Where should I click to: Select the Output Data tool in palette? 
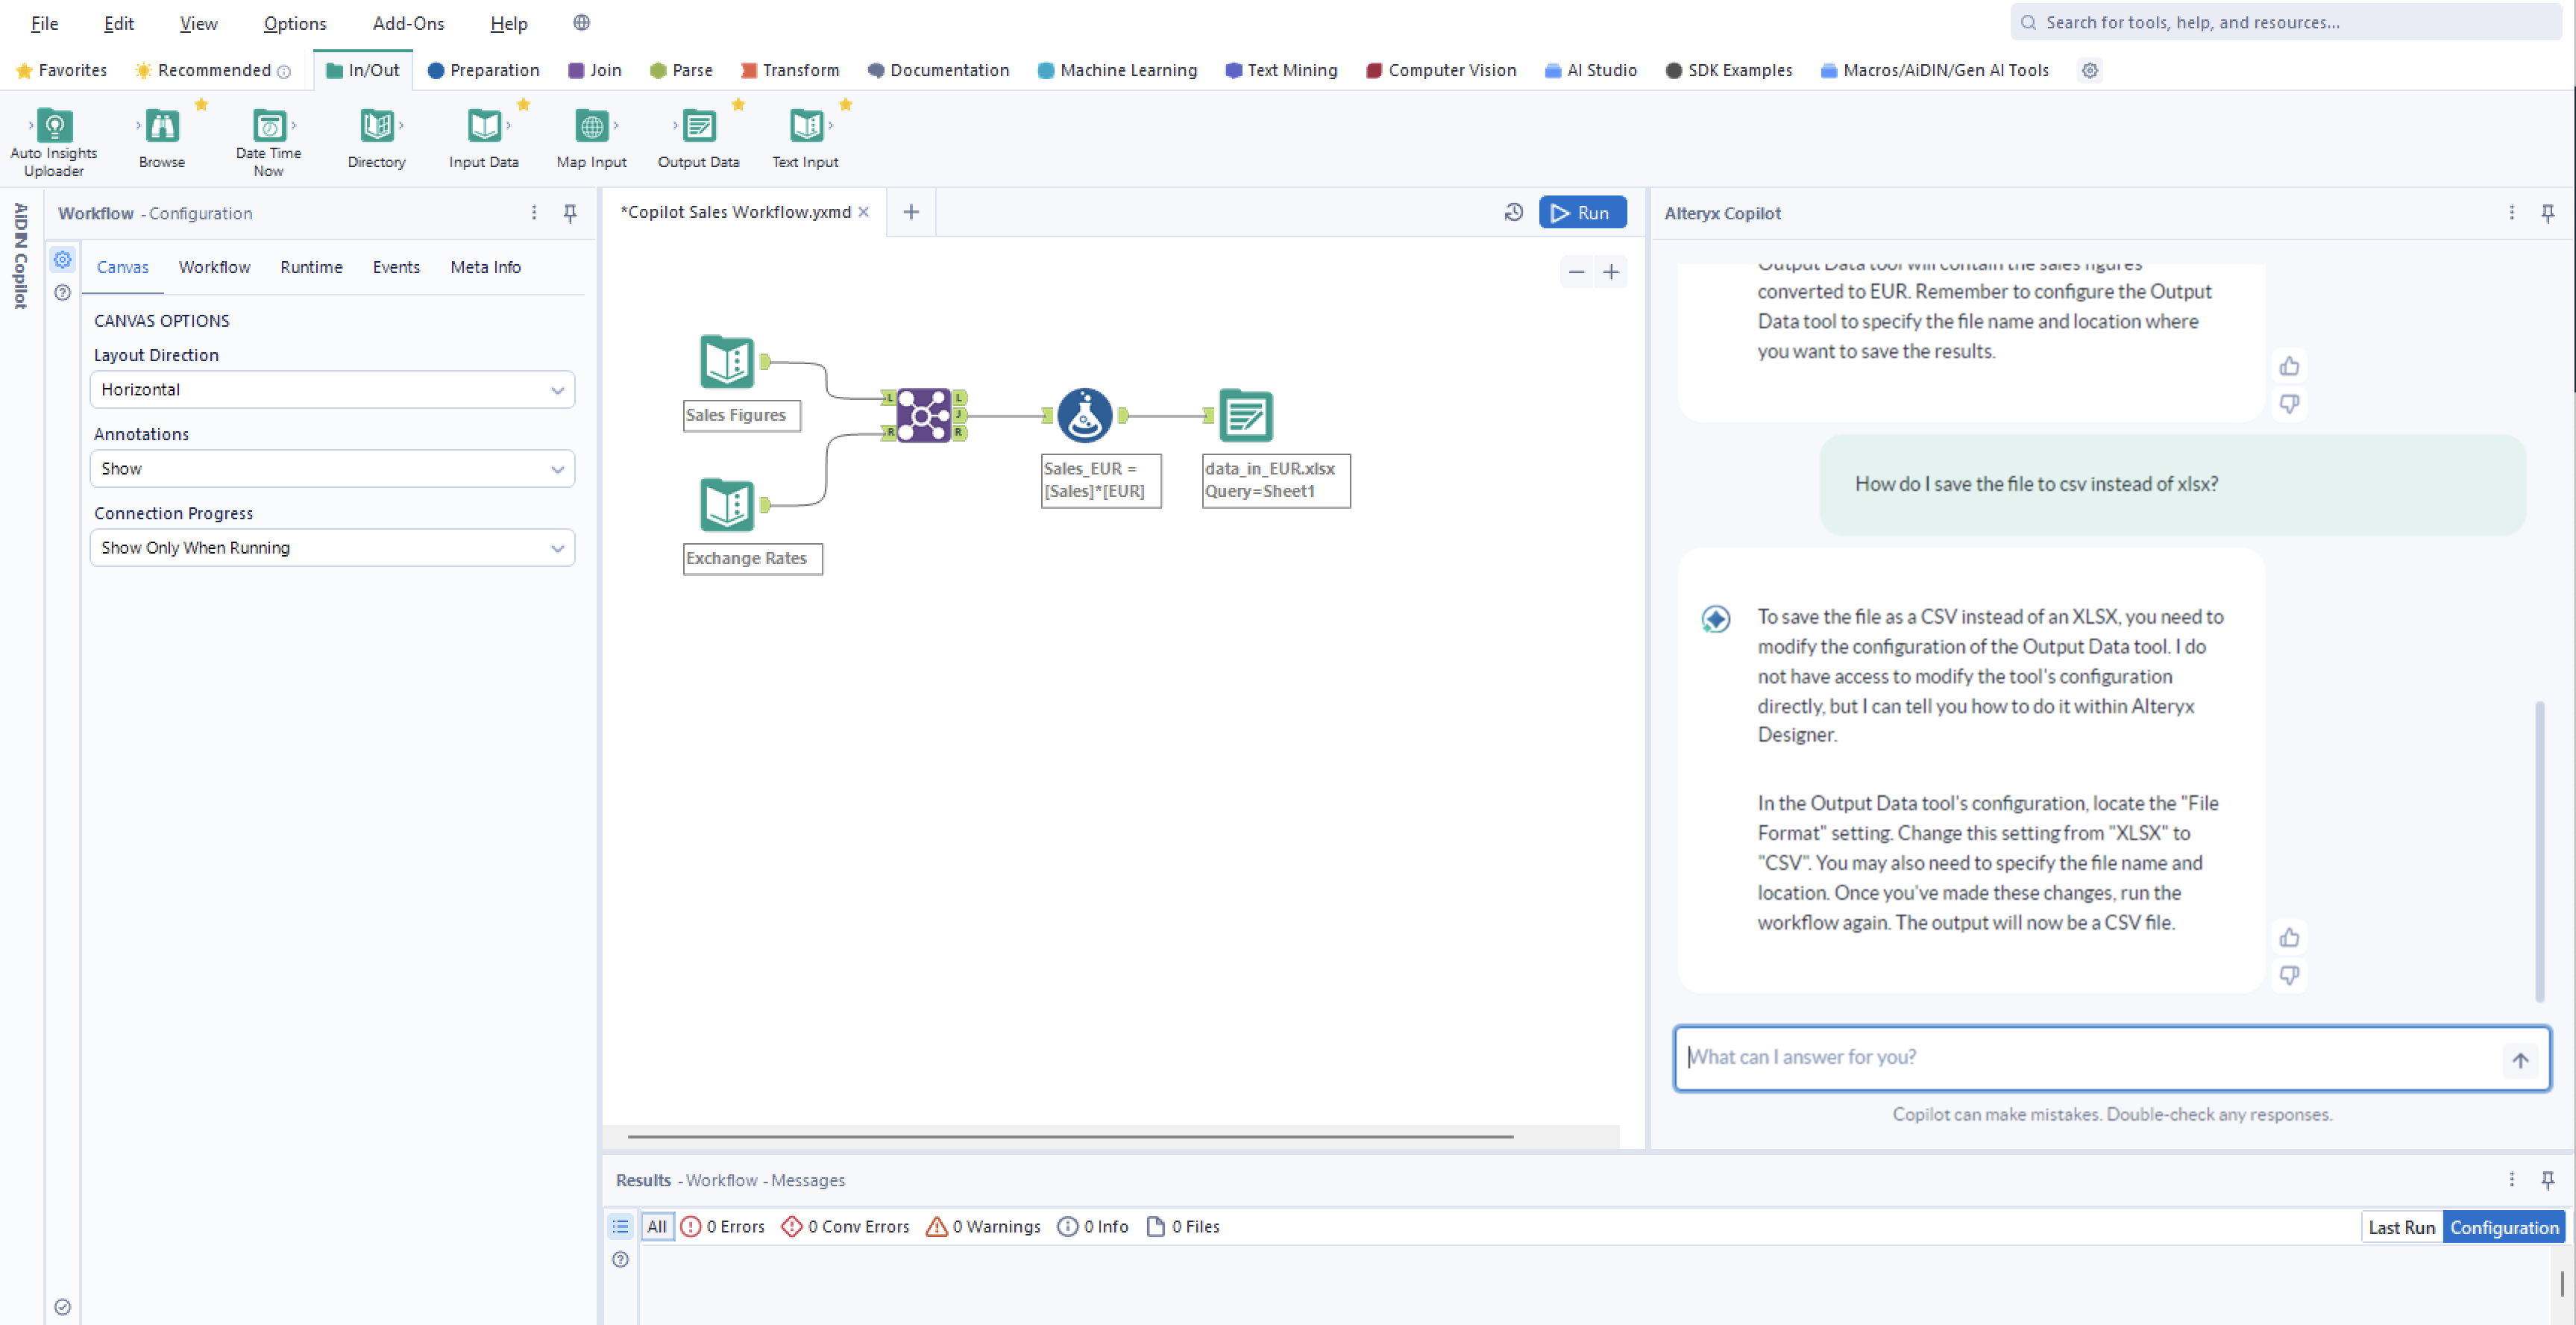tap(698, 127)
